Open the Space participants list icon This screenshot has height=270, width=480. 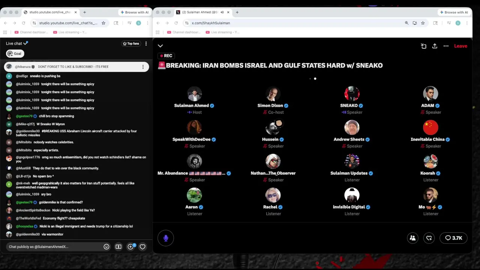point(412,238)
